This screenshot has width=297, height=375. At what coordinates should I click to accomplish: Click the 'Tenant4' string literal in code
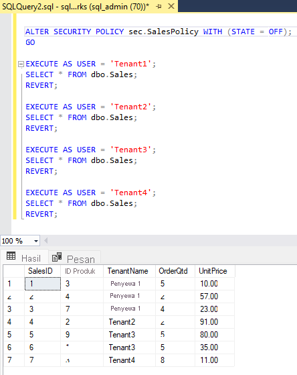pos(130,193)
